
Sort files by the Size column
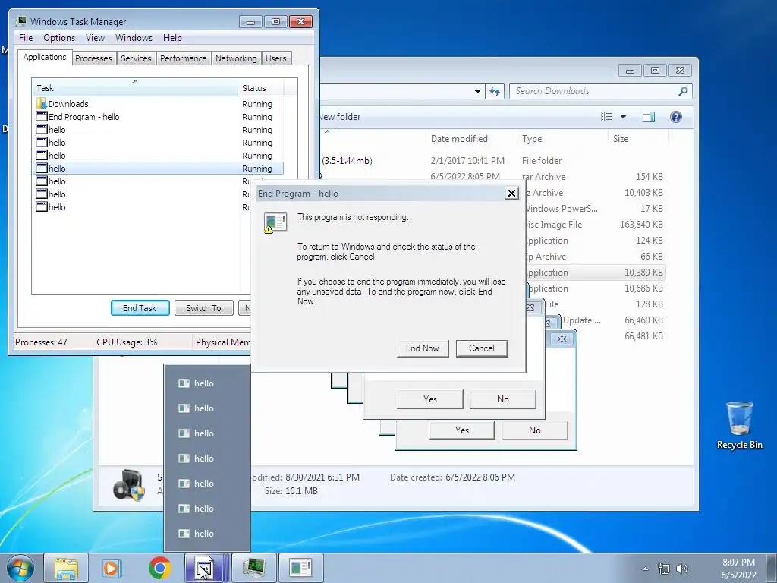pos(638,139)
